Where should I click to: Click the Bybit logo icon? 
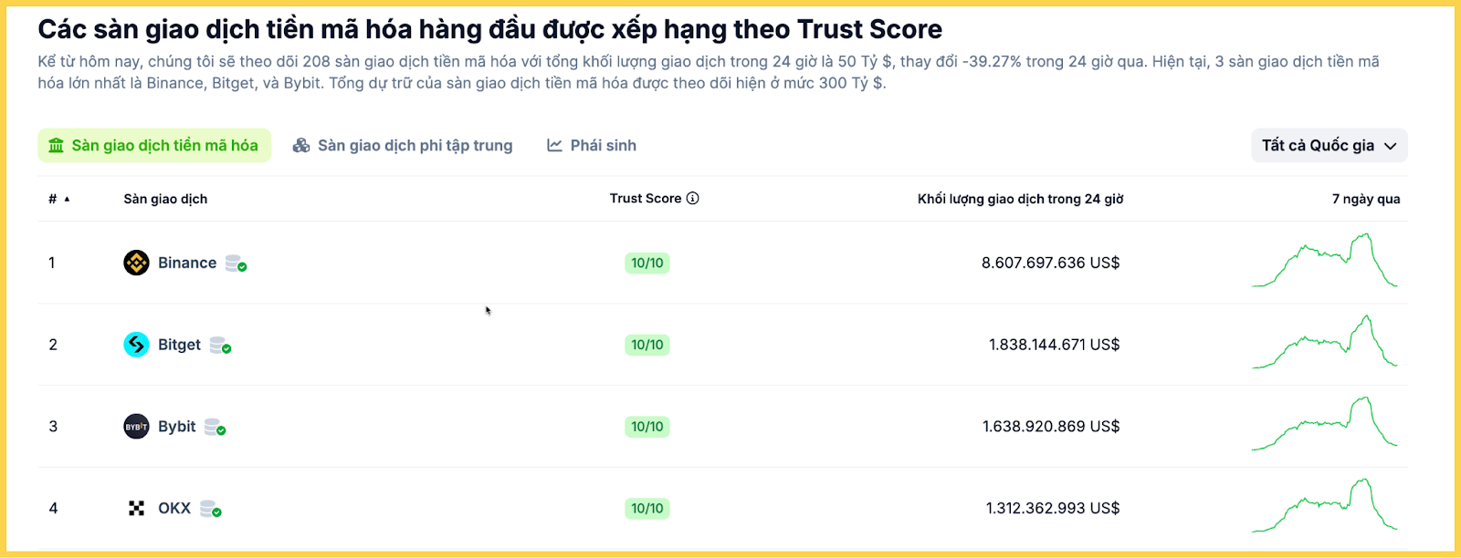[135, 426]
